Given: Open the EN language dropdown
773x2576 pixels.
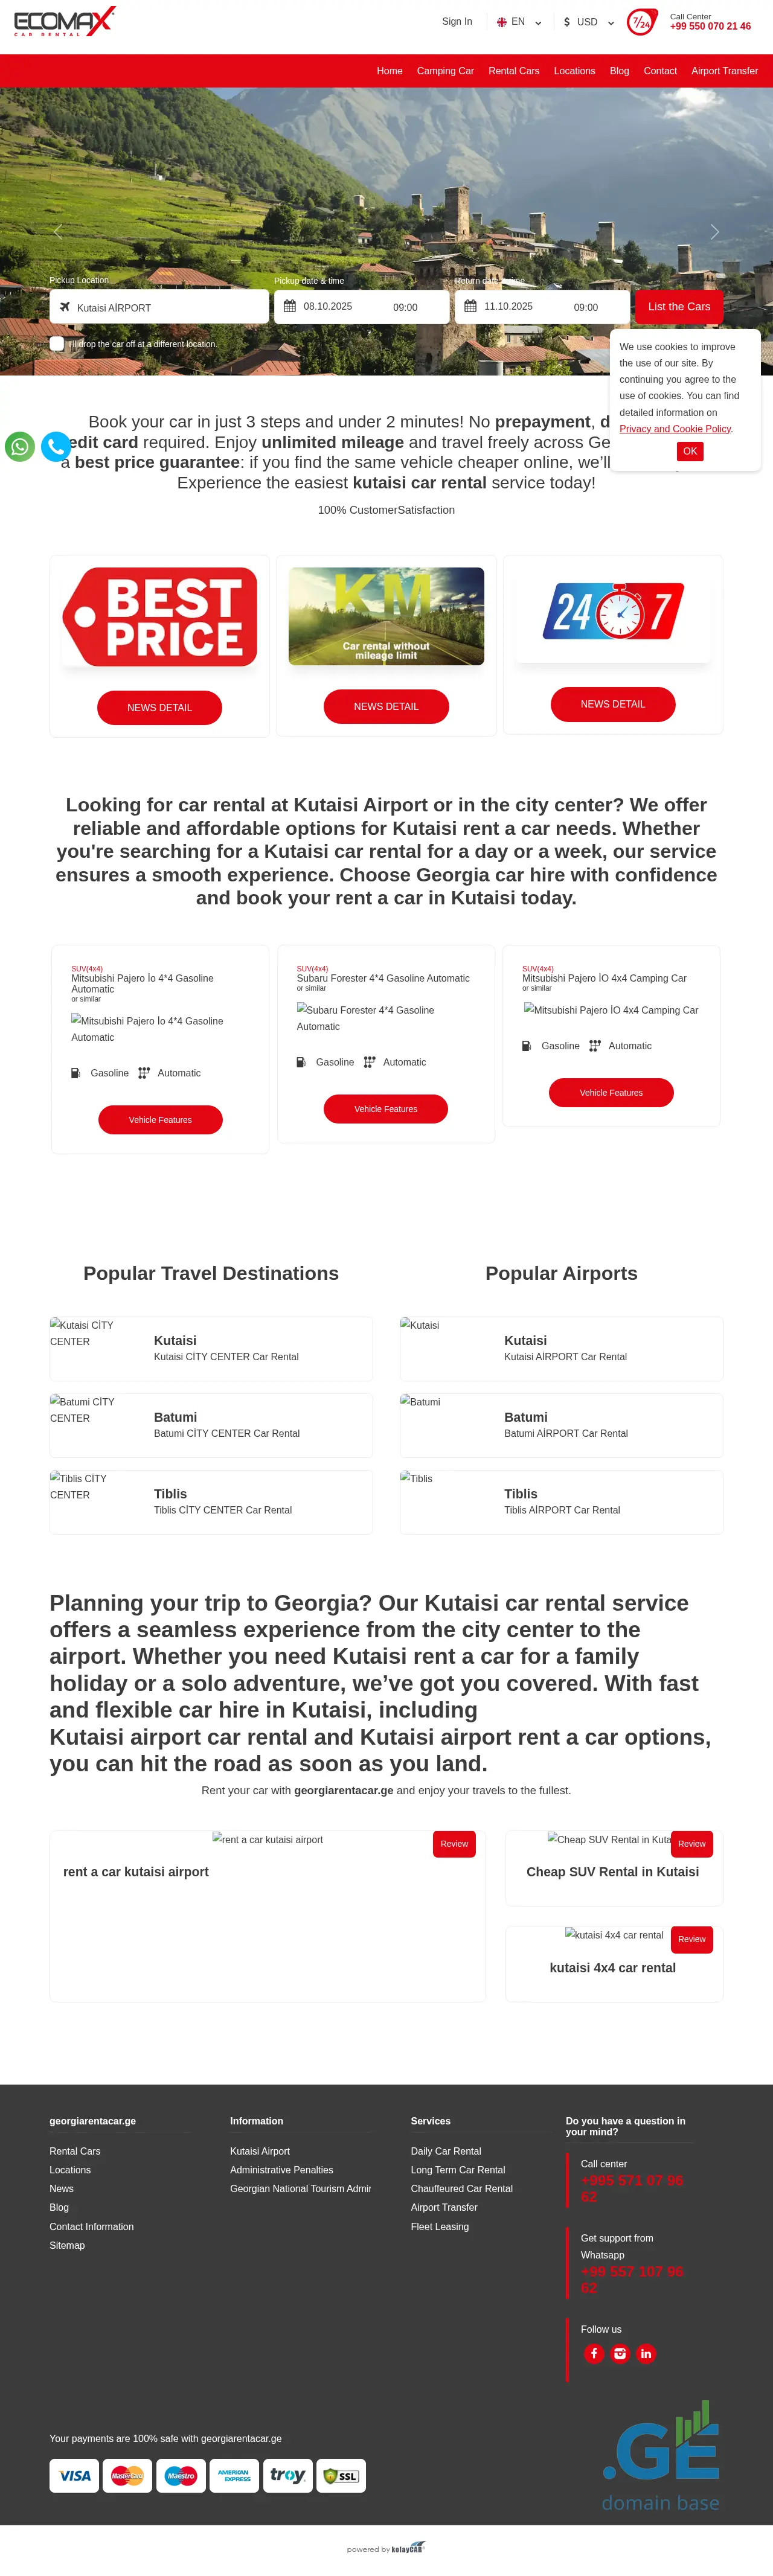Looking at the screenshot, I should [518, 21].
